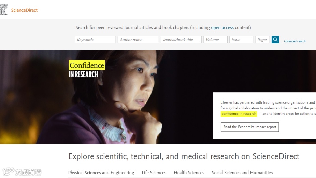Click the Search for peer-reviewed journal articles text

click(x=163, y=27)
